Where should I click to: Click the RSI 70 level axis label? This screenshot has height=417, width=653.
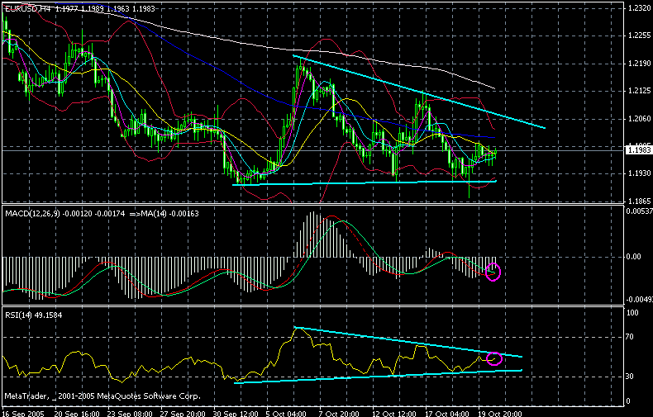pyautogui.click(x=629, y=337)
